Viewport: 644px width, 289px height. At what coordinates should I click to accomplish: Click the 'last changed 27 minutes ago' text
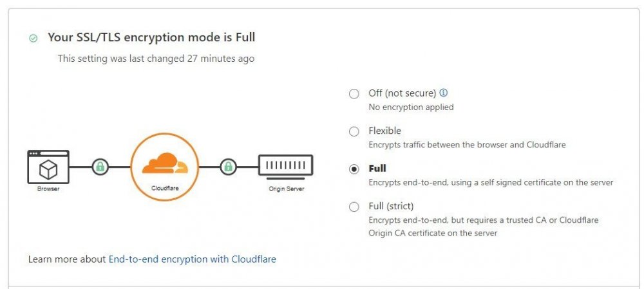[156, 59]
